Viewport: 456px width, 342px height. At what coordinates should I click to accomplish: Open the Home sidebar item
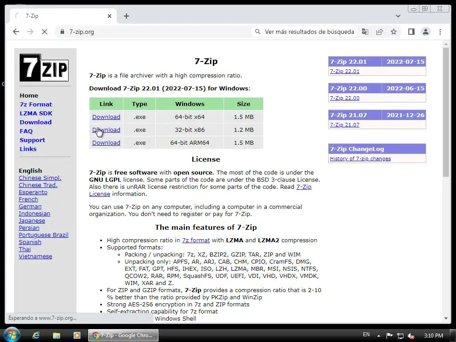[x=29, y=95]
